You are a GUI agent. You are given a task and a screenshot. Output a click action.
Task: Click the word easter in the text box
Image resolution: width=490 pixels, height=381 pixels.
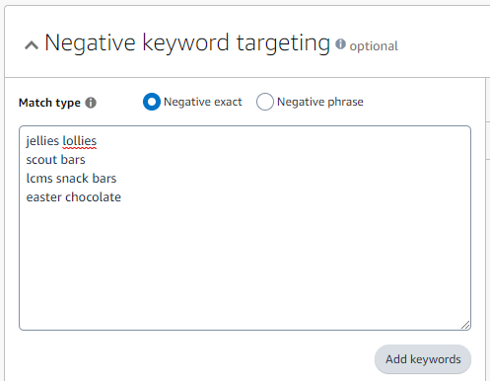pos(44,197)
